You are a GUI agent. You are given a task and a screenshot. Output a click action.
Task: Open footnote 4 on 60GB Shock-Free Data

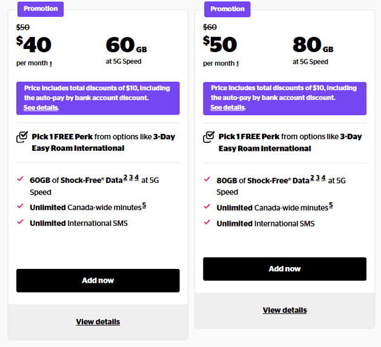(x=137, y=177)
